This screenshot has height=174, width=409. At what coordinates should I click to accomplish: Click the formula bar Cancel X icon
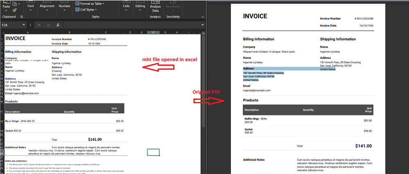pos(39,25)
